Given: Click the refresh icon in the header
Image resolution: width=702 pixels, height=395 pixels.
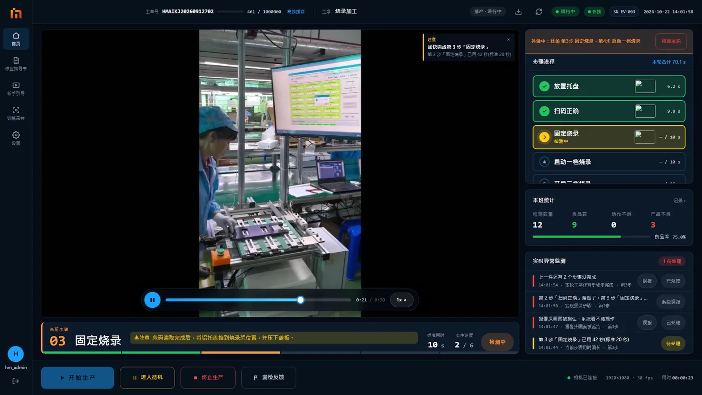Looking at the screenshot, I should pos(539,12).
